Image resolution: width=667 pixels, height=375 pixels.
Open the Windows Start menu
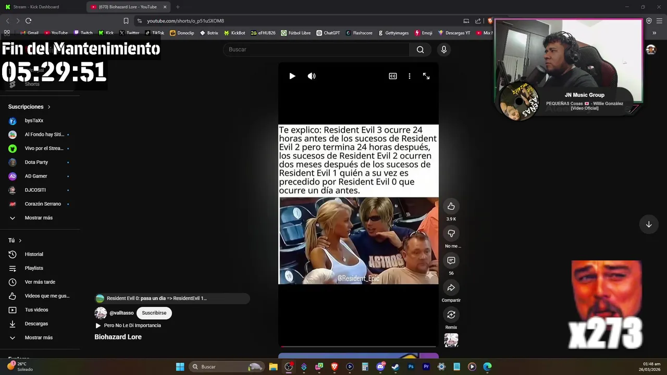[180, 367]
